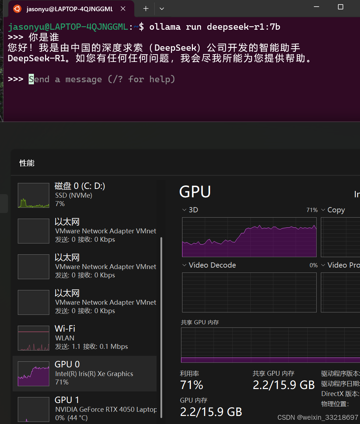360x424 pixels.
Task: Click the 驱动程序版本 label
Action: 340,374
